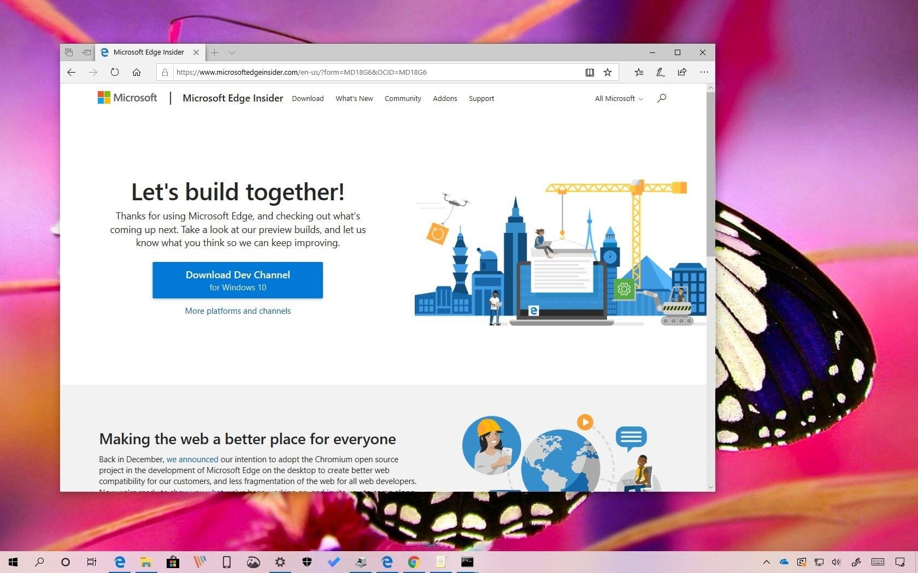Viewport: 918px width, 573px height.
Task: Open Action Center notifications
Action: [900, 562]
